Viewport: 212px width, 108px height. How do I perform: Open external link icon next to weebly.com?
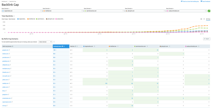(x=9, y=83)
